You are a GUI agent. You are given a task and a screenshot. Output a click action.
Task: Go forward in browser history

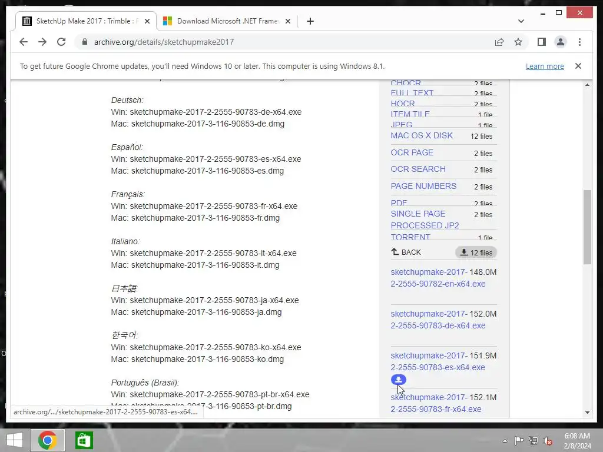coord(42,42)
